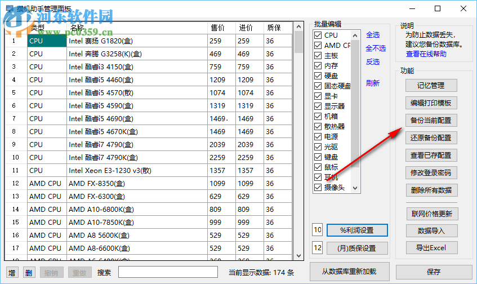This screenshot has width=477, height=284.
Task: Select the Intel 赛扬 G1820(盒) cell
Action: point(137,41)
